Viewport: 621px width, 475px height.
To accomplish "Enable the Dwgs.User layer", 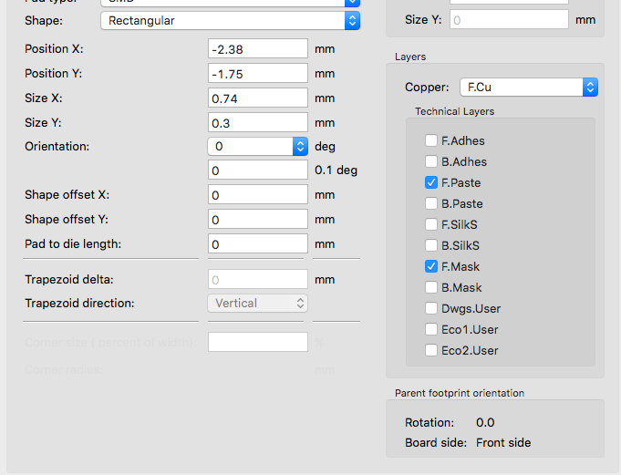I will tap(431, 308).
